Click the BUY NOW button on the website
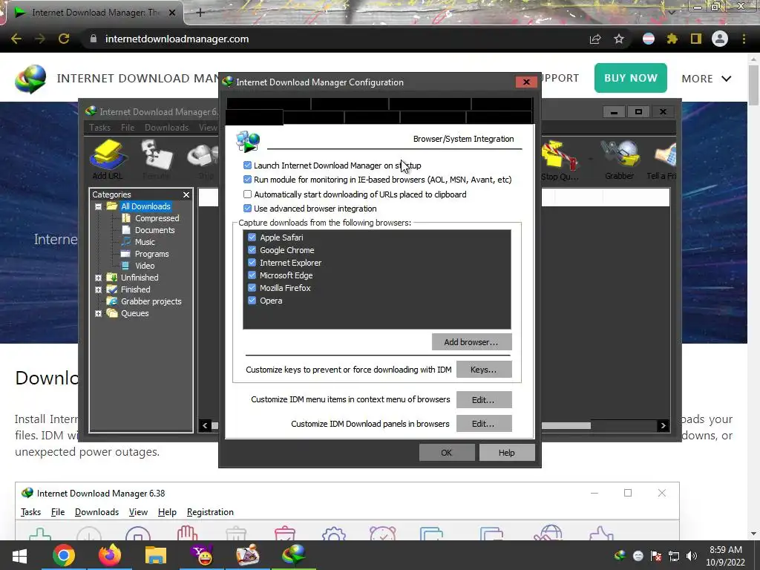760x570 pixels. [631, 78]
